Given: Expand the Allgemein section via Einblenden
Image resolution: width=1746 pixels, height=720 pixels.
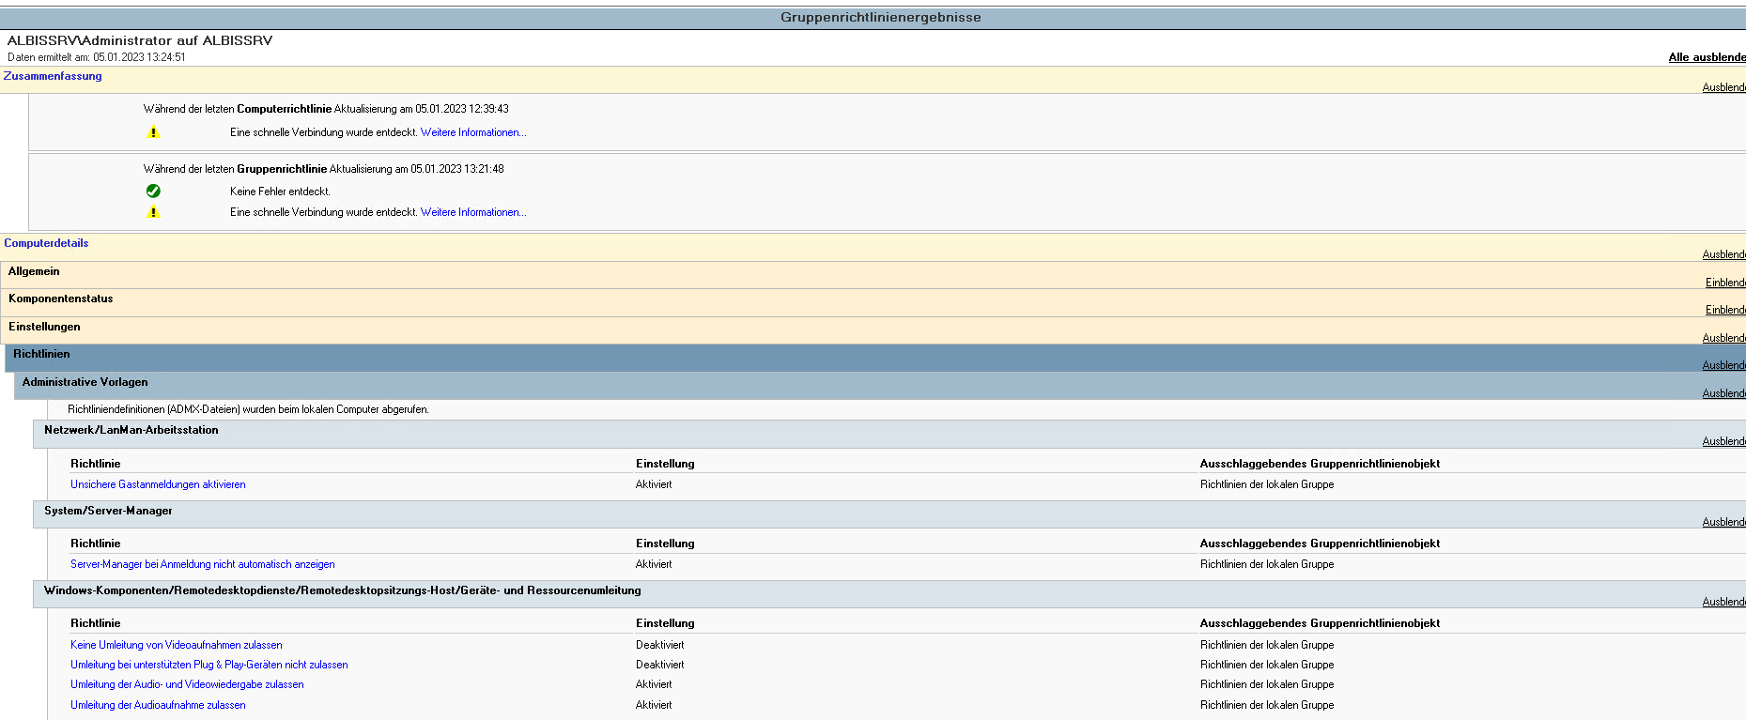Looking at the screenshot, I should [1725, 283].
